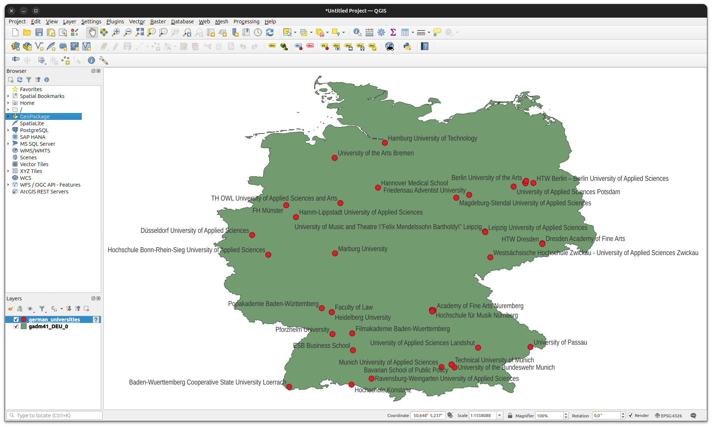Viewport: 712px width, 427px height.
Task: Click the New Project icon
Action: 15,32
